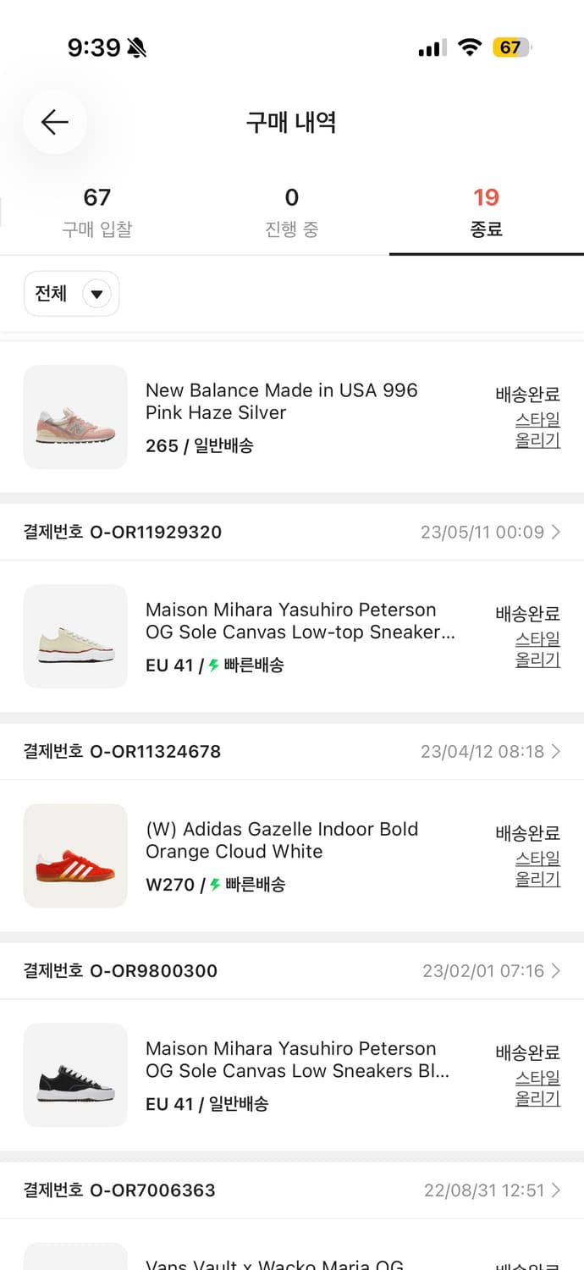Viewport: 584px width, 1270px height.
Task: Tap the dropdown arrow inside the 전체 filter
Action: pos(97,294)
